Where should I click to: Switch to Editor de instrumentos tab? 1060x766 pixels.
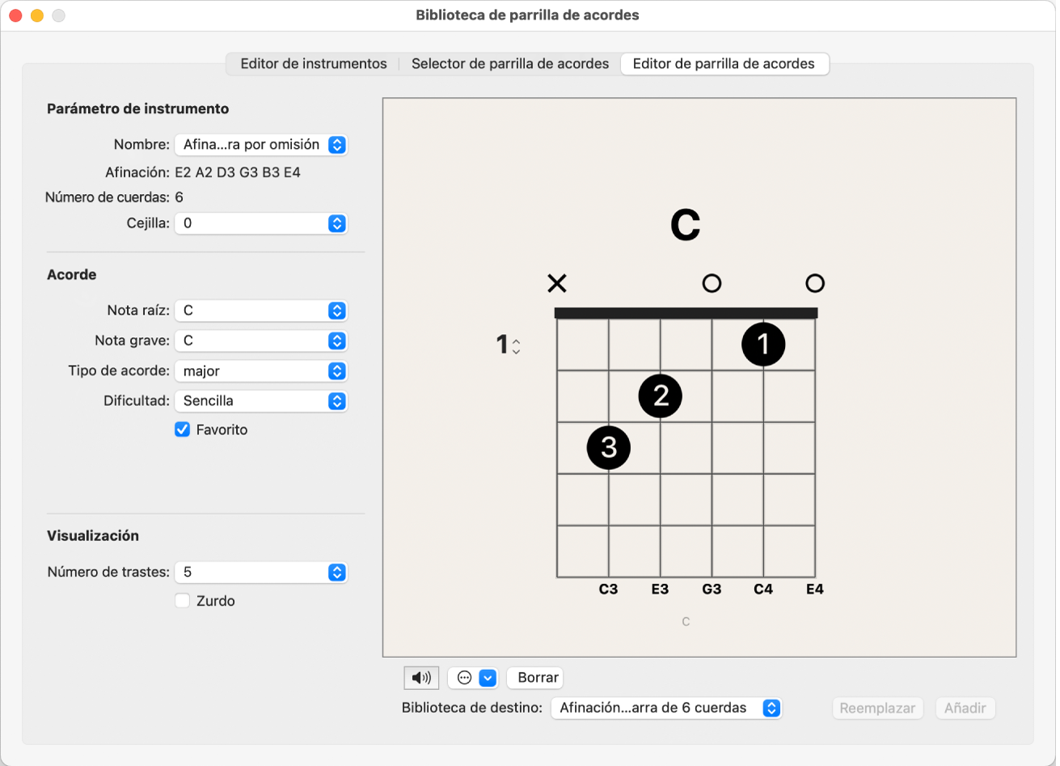[x=314, y=64]
